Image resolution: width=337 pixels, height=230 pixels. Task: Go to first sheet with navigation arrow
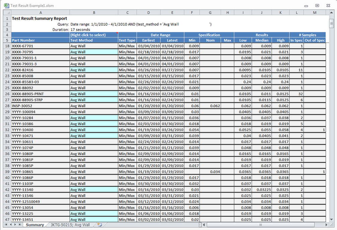pyautogui.click(x=6, y=224)
